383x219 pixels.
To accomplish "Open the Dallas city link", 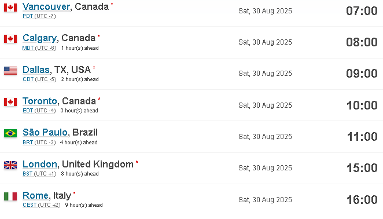I will pyautogui.click(x=36, y=70).
